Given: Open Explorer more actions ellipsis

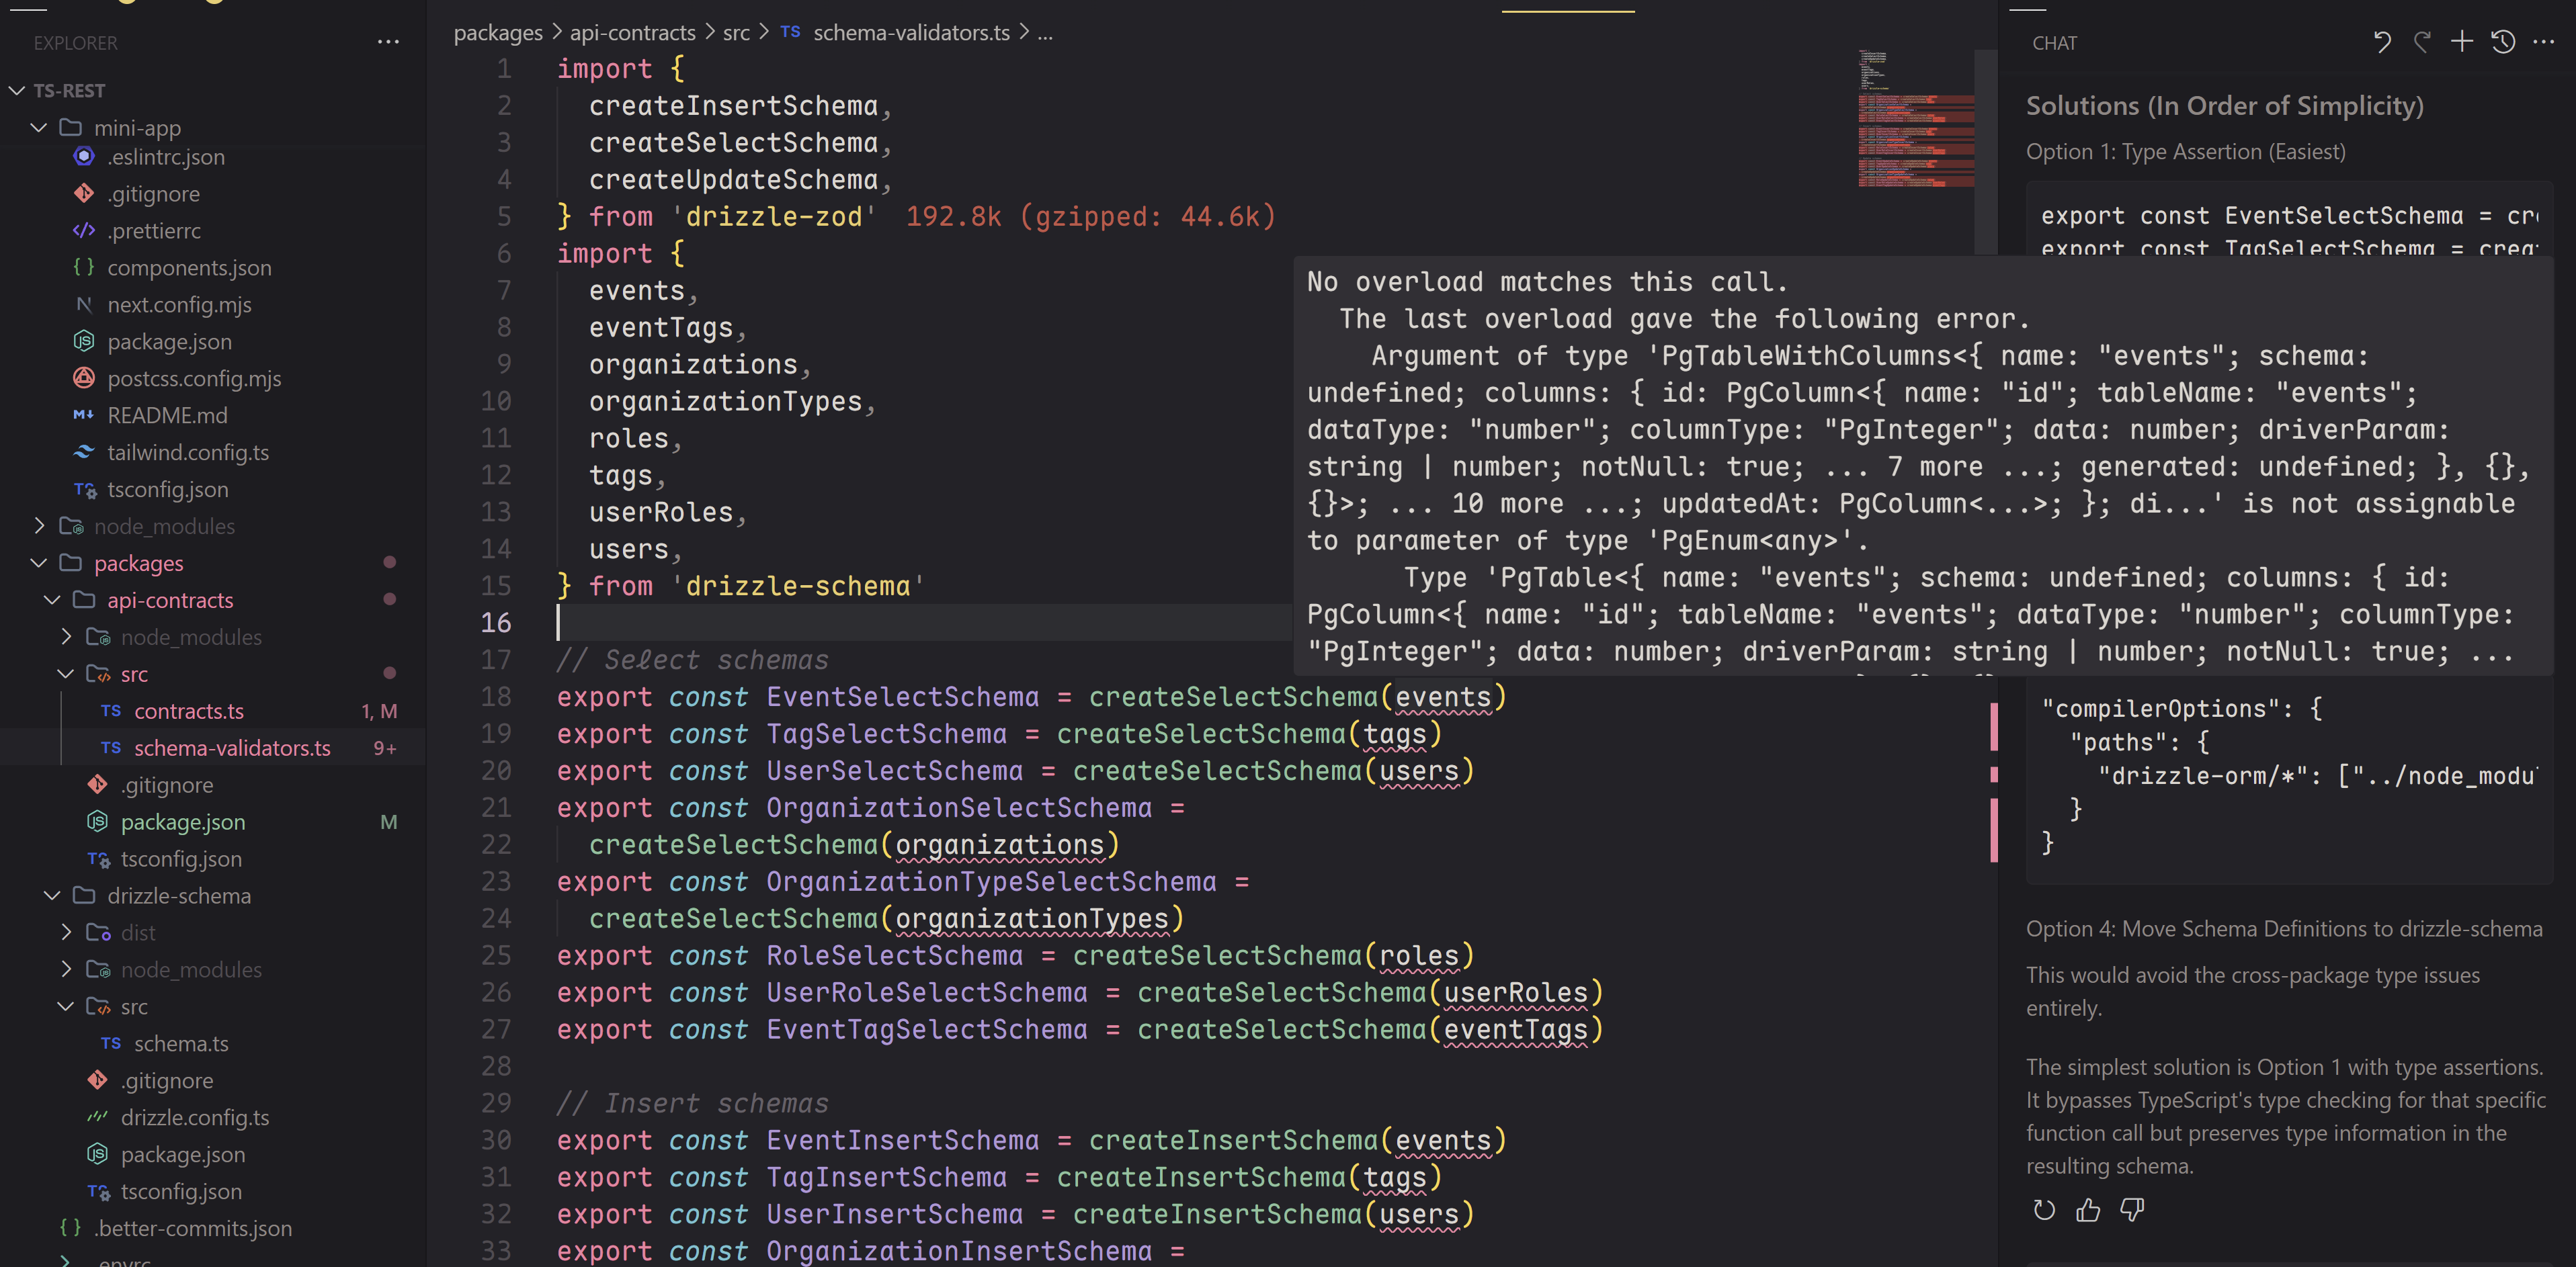Looking at the screenshot, I should (x=388, y=42).
